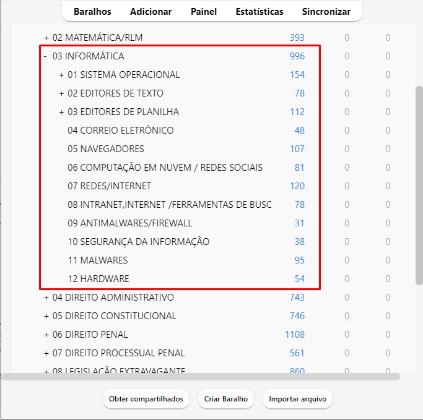Open the Painel view
The width and height of the screenshot is (423, 420).
click(x=204, y=12)
